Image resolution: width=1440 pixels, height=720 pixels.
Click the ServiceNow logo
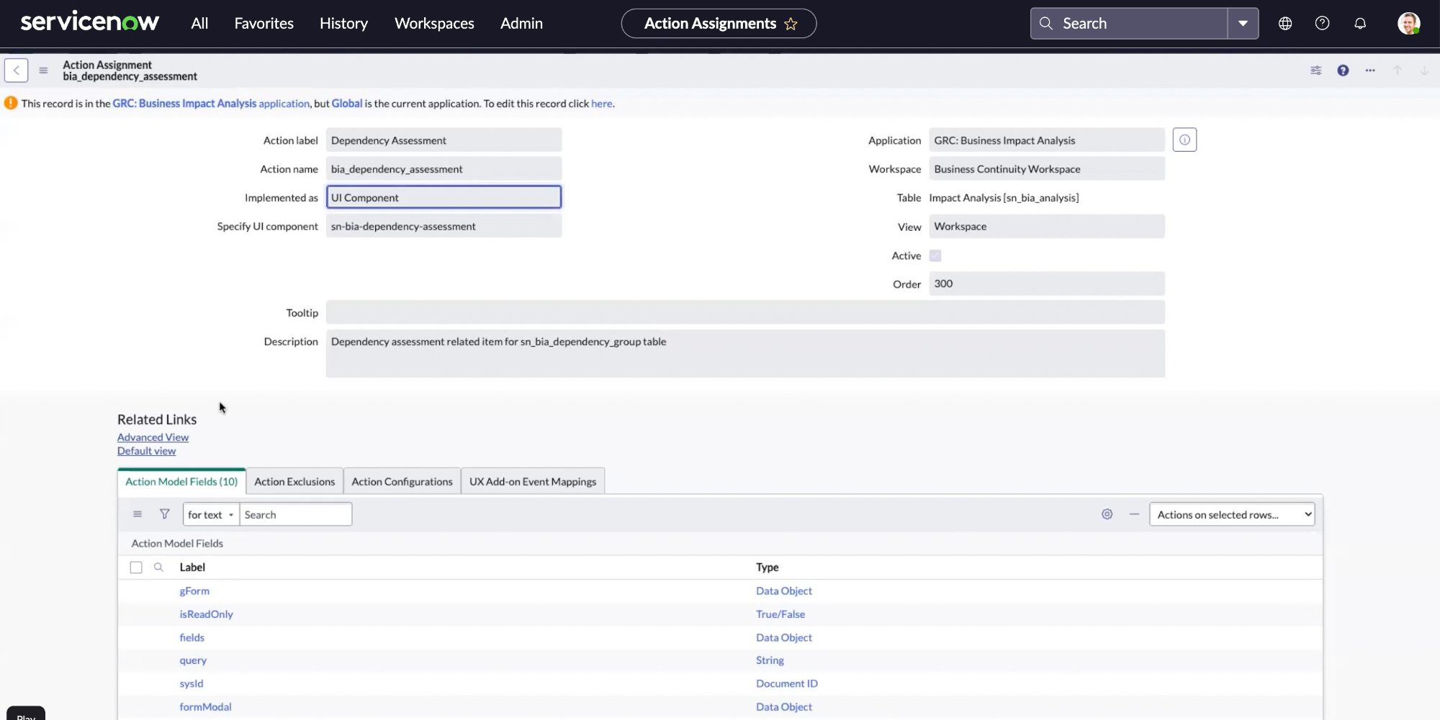click(x=90, y=22)
